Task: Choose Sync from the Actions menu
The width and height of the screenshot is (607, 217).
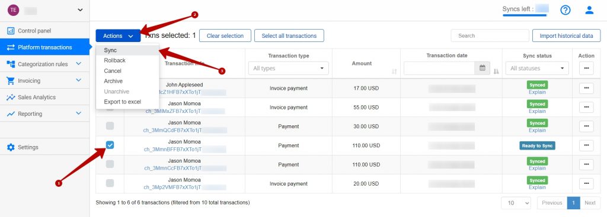Action: (x=127, y=50)
